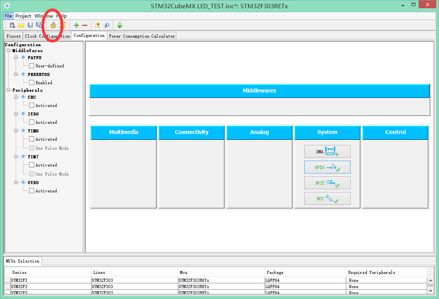Click the MCU table scroll up arrow

(431, 280)
